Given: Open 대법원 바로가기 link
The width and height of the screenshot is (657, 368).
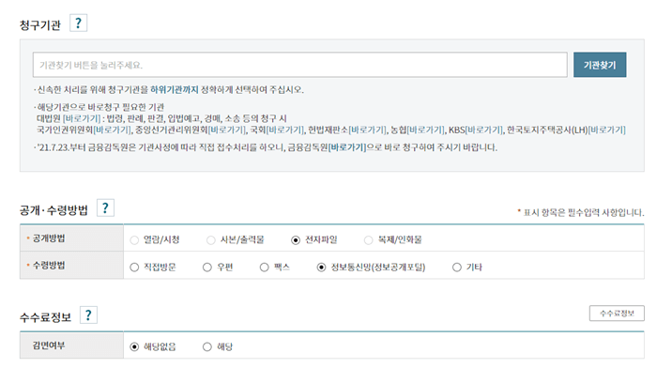Looking at the screenshot, I should coord(82,118).
